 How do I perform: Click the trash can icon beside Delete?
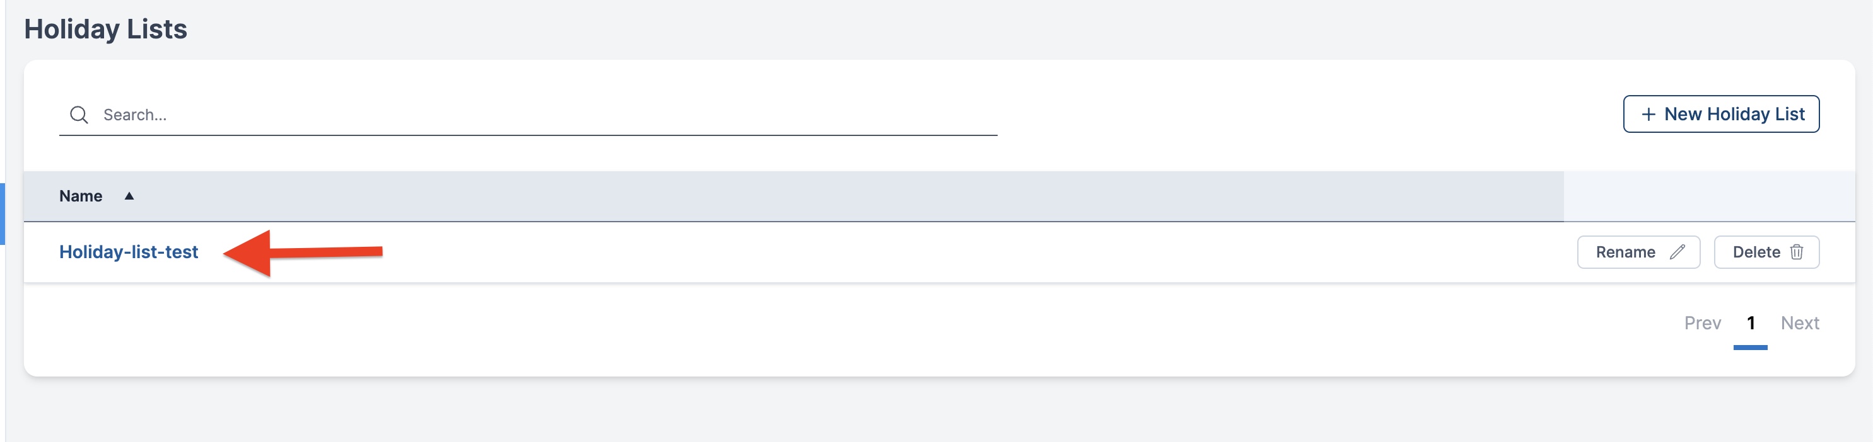1797,252
